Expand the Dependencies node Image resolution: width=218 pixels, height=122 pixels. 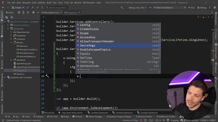point(11,32)
